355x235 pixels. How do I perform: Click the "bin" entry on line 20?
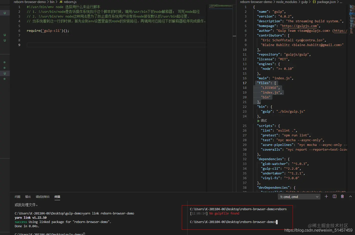266,97
